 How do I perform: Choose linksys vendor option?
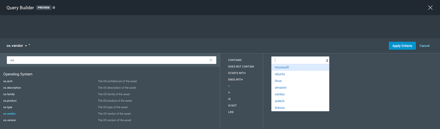point(280,108)
